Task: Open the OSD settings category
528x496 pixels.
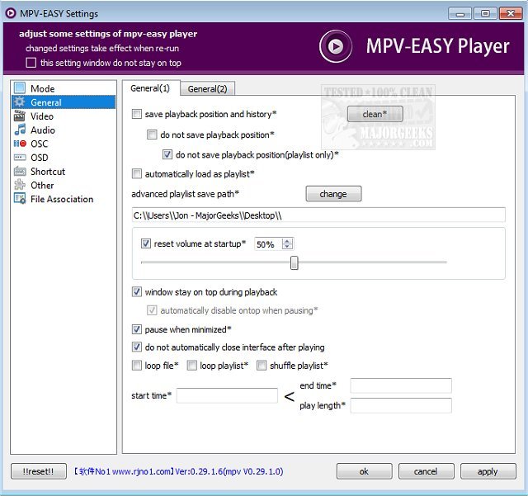Action: [39, 158]
